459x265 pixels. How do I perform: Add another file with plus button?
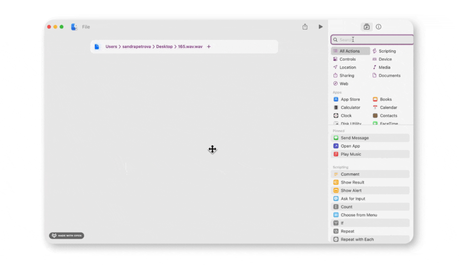point(209,47)
